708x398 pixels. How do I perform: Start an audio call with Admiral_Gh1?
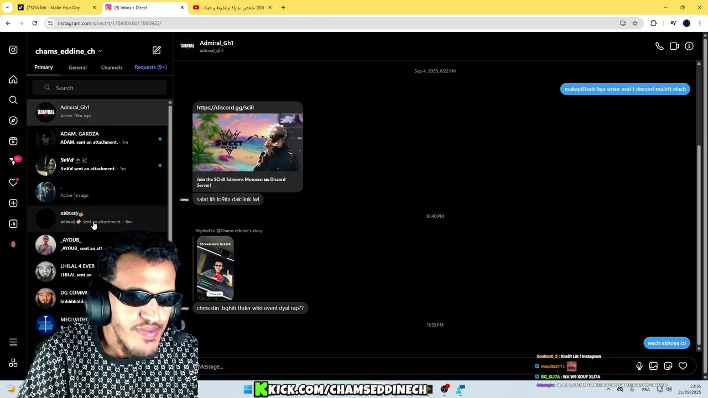tap(659, 46)
